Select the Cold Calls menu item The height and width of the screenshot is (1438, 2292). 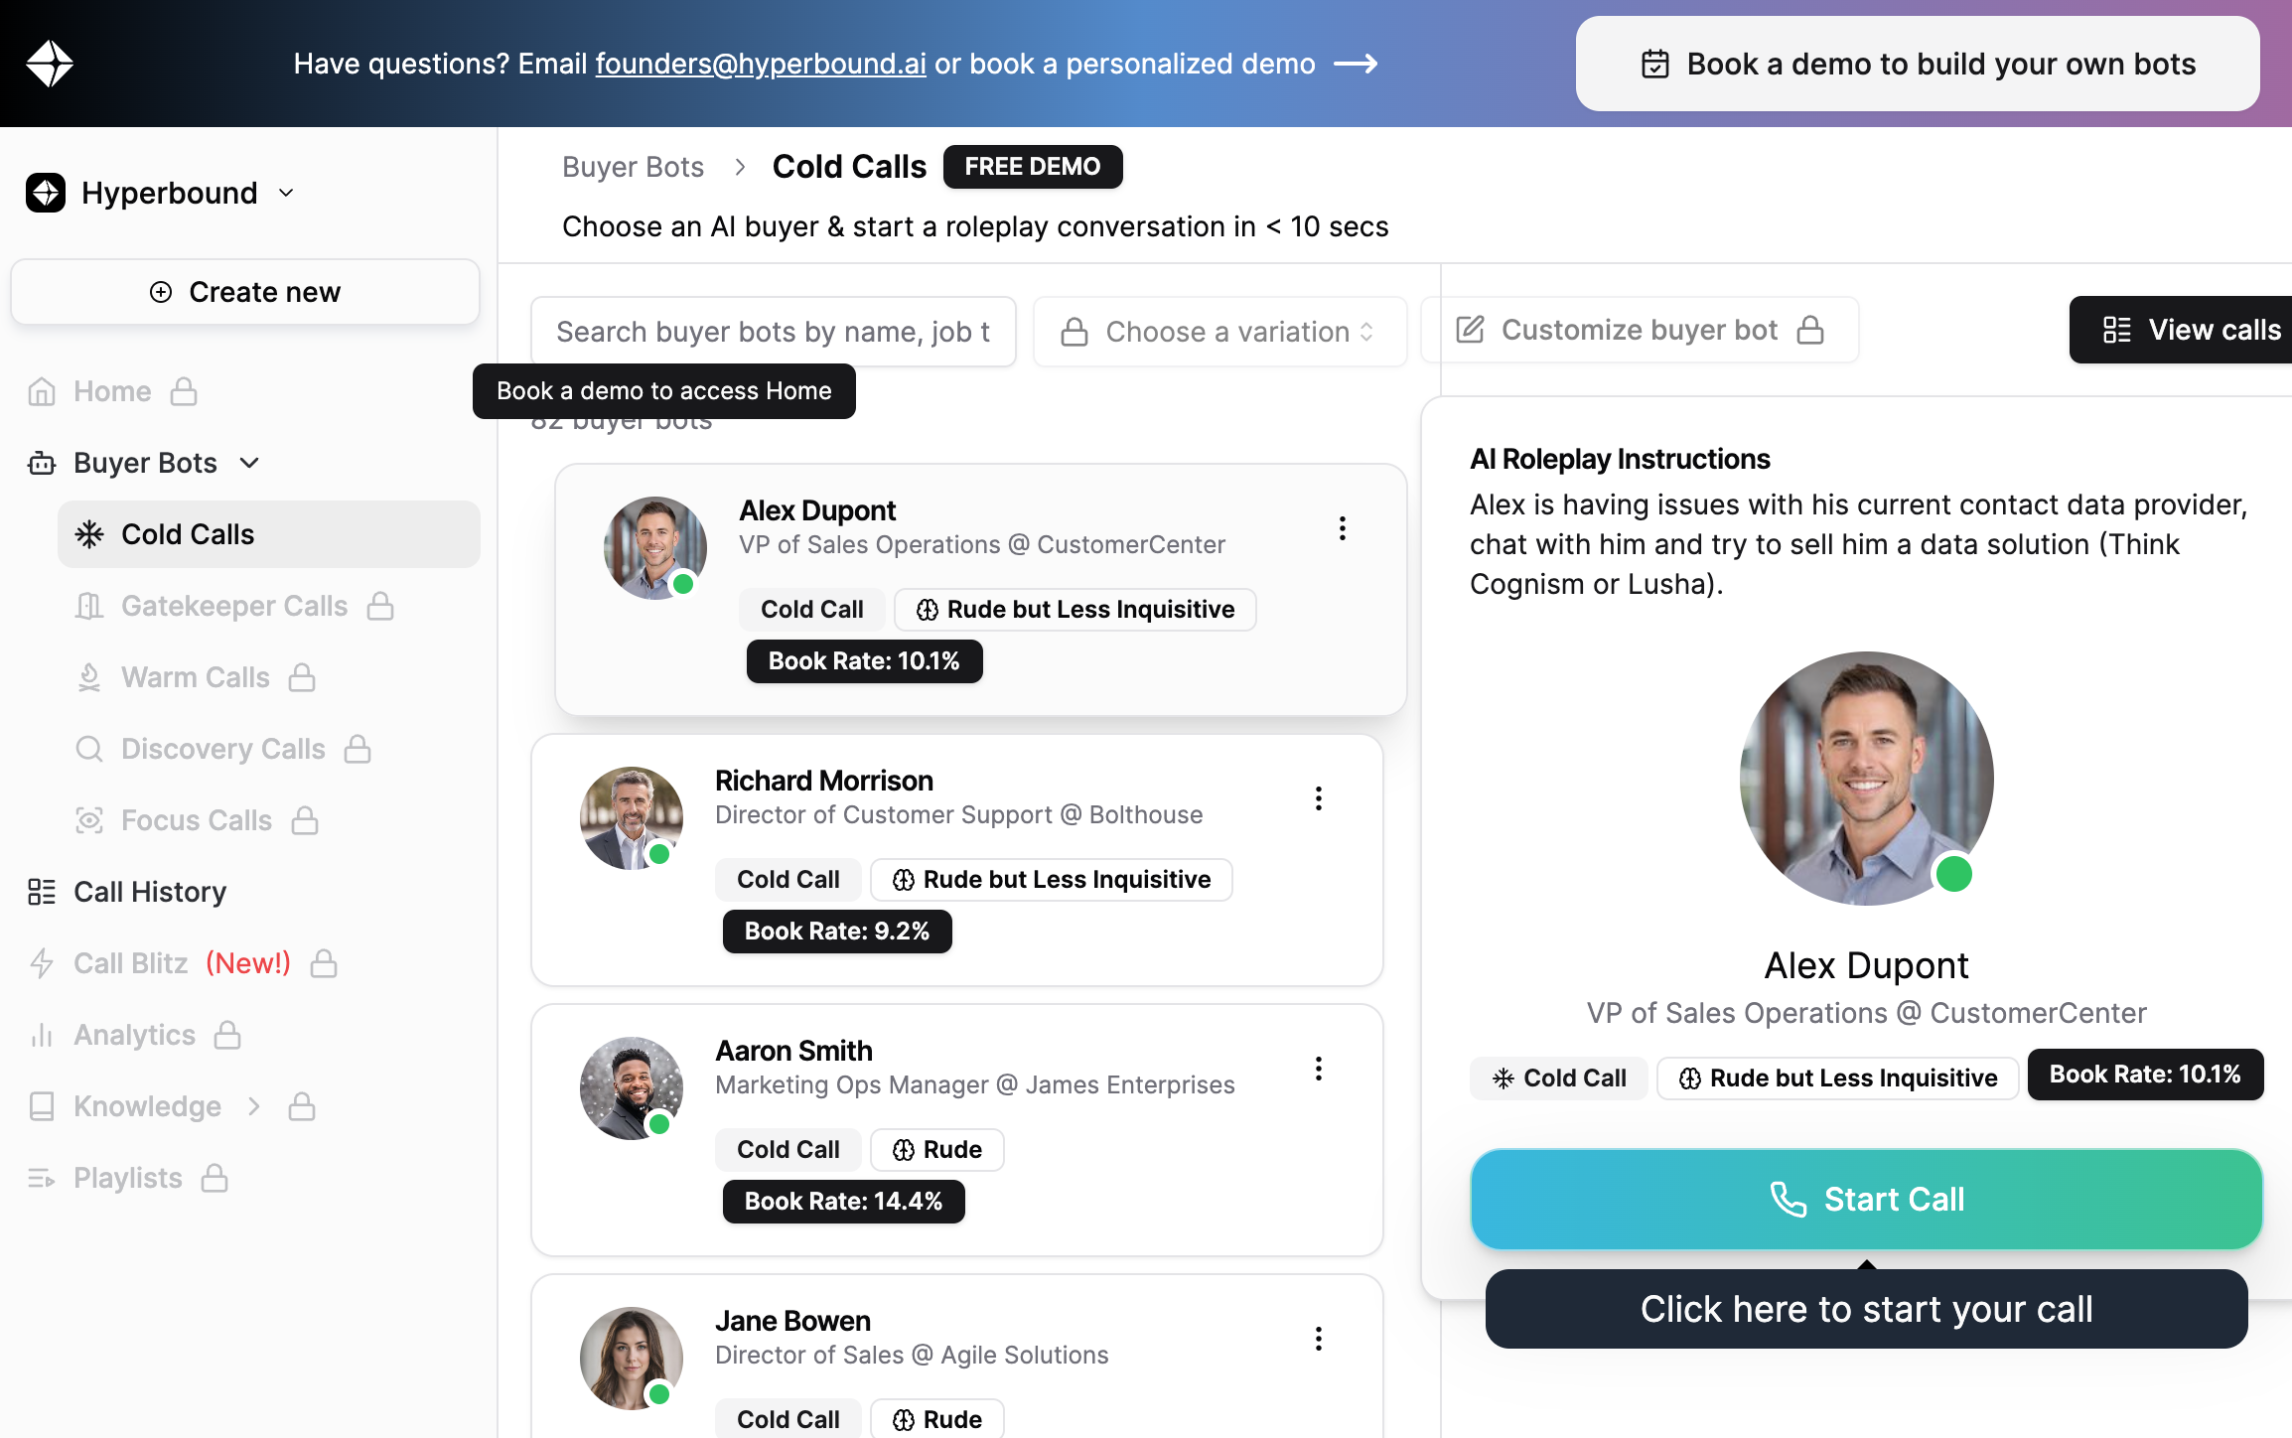(x=186, y=533)
